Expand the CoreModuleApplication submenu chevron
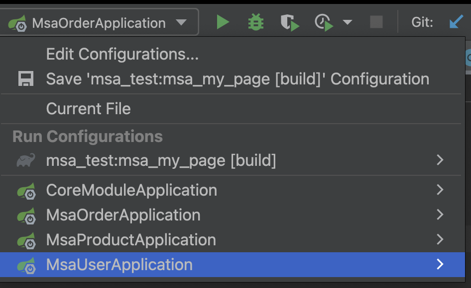Viewport: 471px width, 288px height. click(440, 190)
